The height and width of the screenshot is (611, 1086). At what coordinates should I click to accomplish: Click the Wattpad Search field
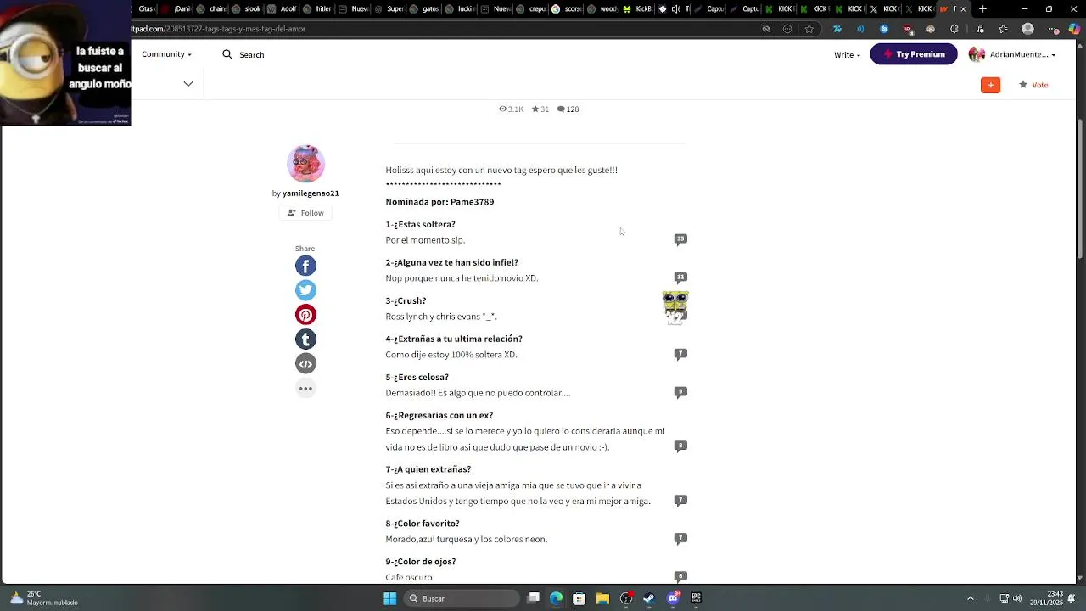click(244, 54)
